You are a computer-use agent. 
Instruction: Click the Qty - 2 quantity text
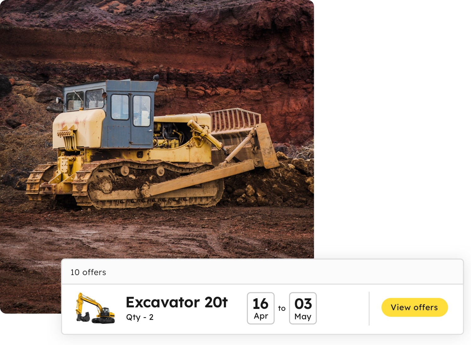coord(140,317)
